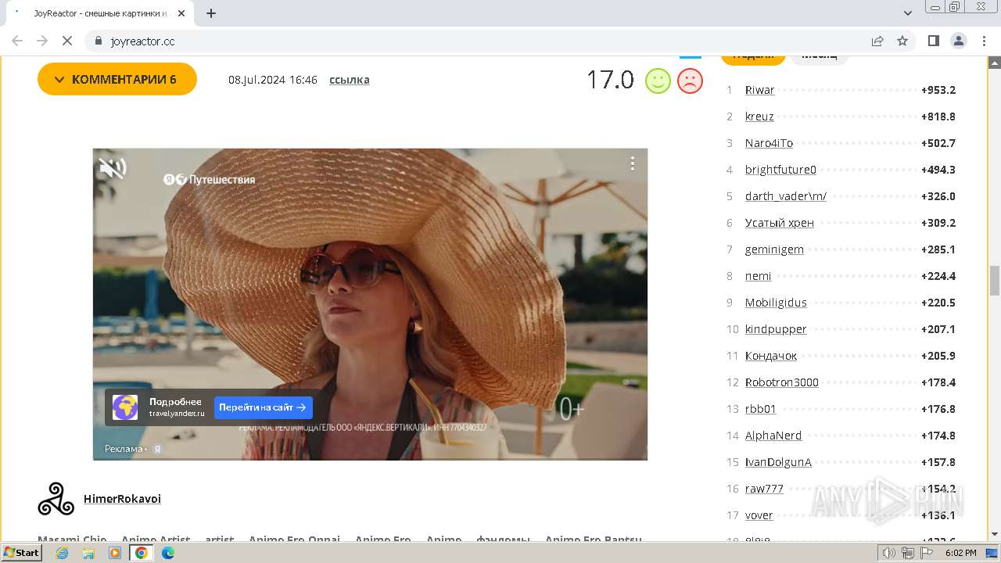1001x563 pixels.
Task: View site information lock icon
Action: pyautogui.click(x=99, y=41)
